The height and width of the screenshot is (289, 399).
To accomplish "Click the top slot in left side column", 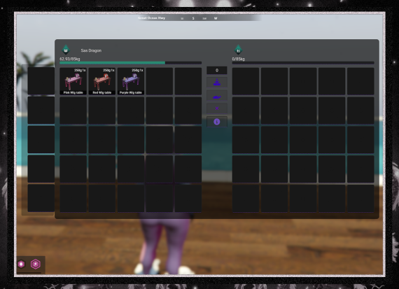I will pos(41,81).
